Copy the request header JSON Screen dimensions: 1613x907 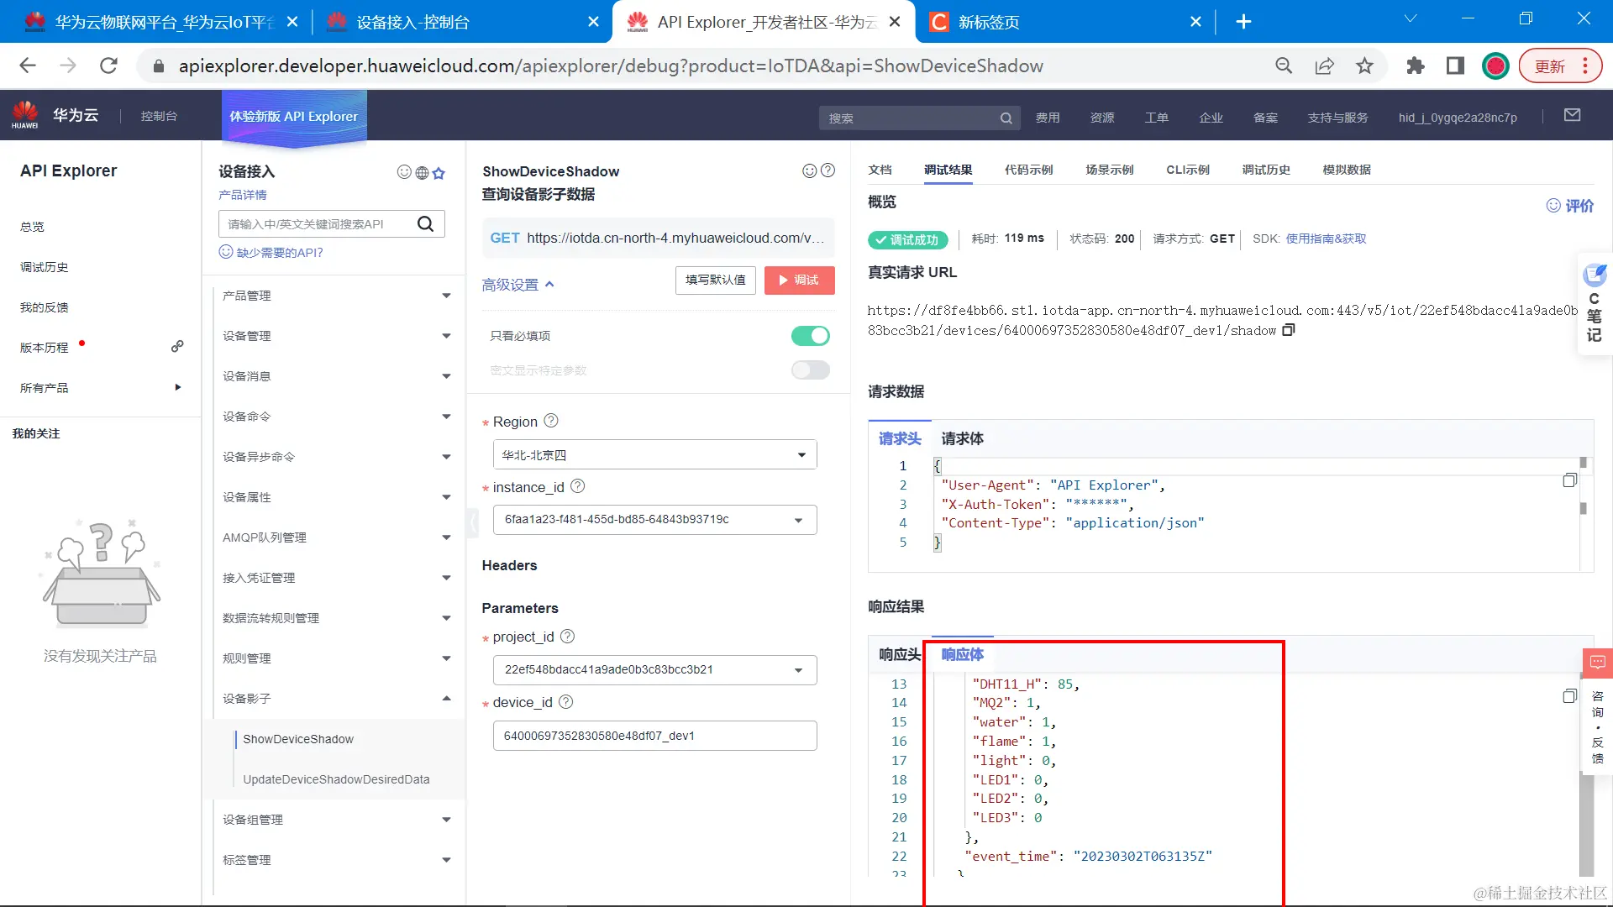(x=1569, y=480)
